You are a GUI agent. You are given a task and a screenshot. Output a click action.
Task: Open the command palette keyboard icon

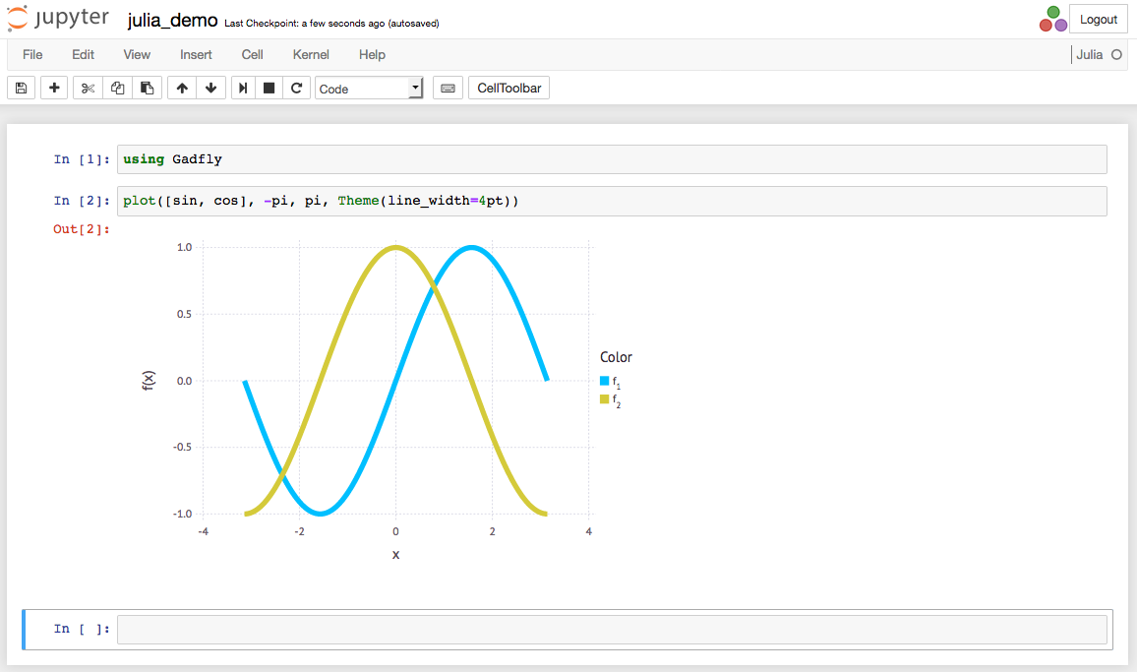click(448, 89)
